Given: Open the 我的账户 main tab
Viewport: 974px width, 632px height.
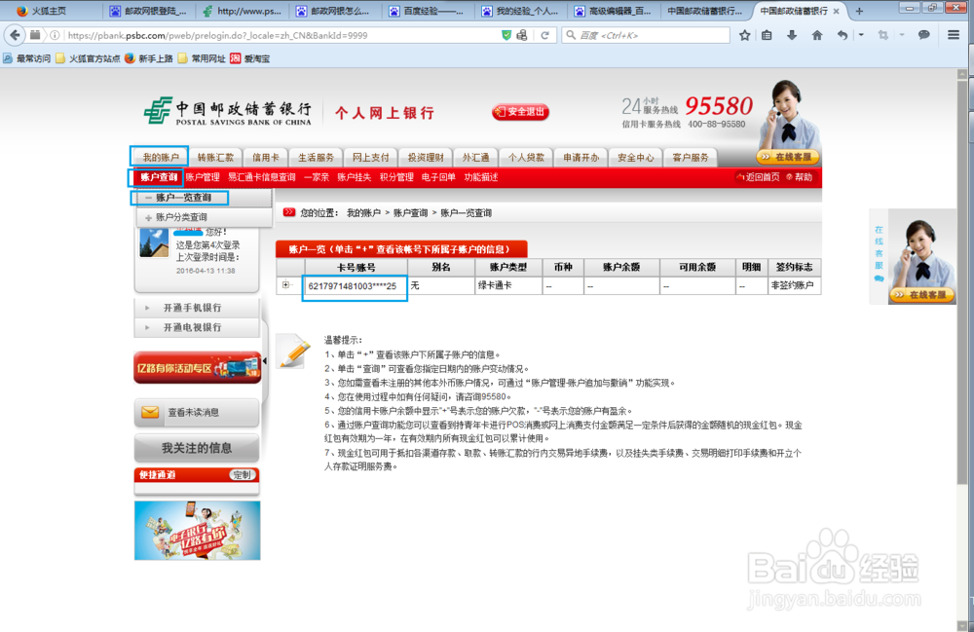Looking at the screenshot, I should point(161,157).
